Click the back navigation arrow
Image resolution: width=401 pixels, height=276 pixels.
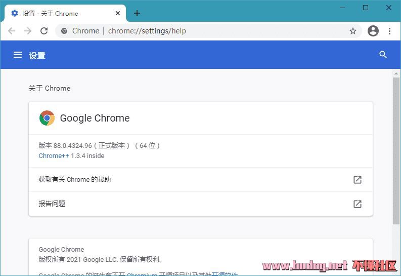tap(12, 31)
